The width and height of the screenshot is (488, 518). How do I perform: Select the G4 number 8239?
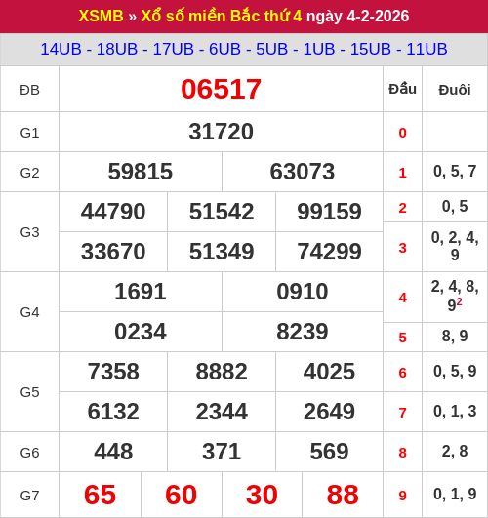point(303,332)
